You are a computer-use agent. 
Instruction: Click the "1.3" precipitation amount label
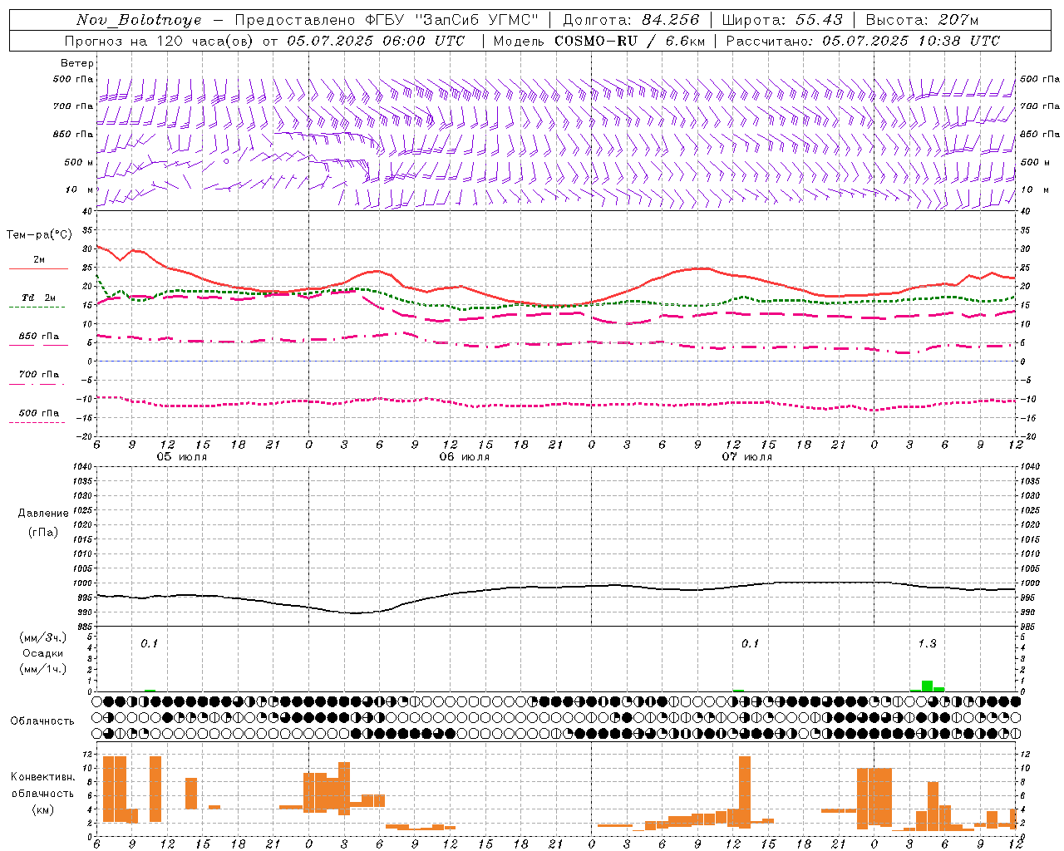tap(927, 643)
